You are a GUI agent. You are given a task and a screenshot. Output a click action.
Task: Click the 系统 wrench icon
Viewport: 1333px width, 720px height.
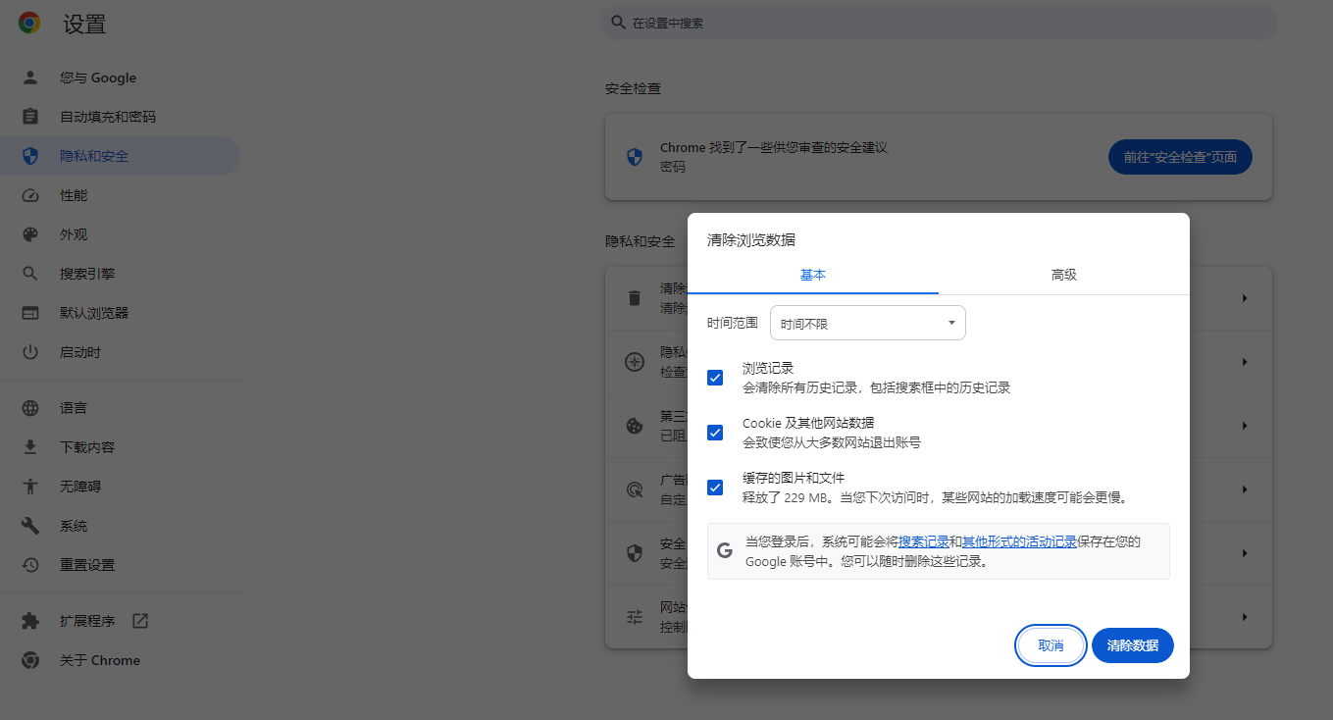tap(30, 525)
